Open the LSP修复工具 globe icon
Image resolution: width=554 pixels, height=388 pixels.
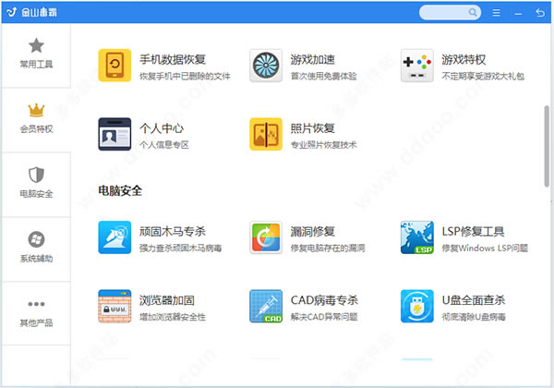click(x=417, y=237)
